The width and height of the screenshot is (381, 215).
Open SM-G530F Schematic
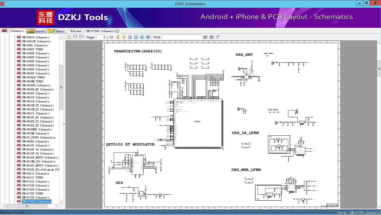tap(36, 73)
